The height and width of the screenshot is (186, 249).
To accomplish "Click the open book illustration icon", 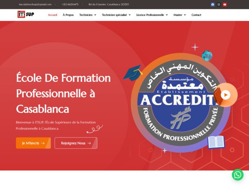I will click(216, 142).
